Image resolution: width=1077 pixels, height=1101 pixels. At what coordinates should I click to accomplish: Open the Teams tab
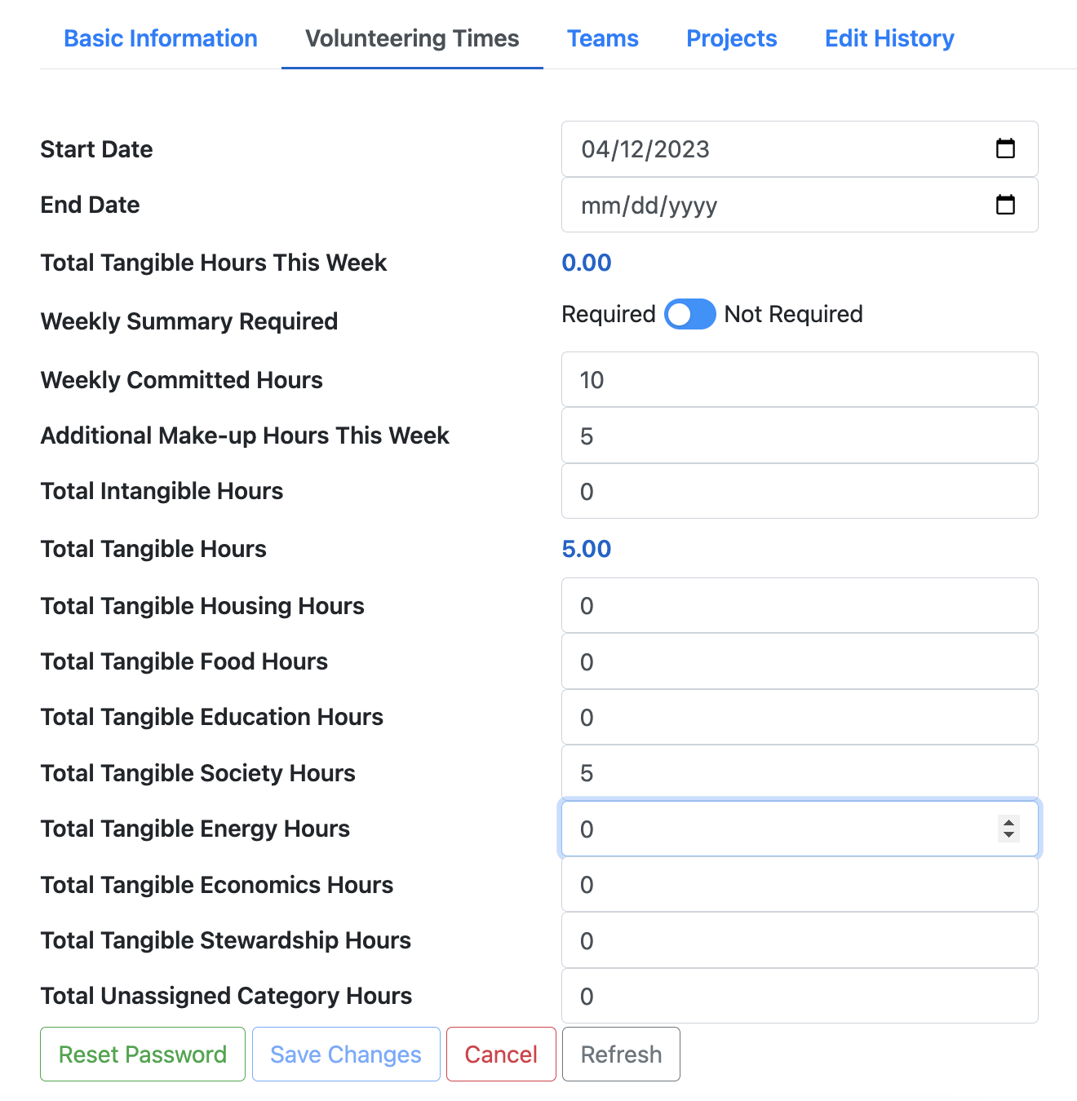[x=603, y=38]
